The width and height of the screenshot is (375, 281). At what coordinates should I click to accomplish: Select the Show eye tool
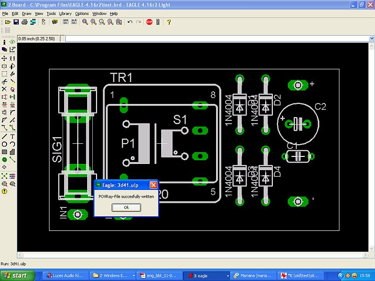coord(12,42)
